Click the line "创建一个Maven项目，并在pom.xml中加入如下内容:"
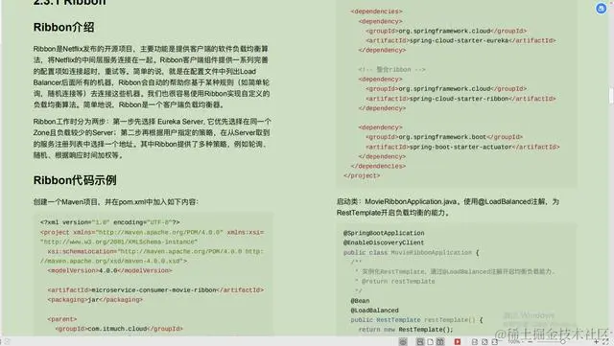This screenshot has width=614, height=346. pyautogui.click(x=116, y=201)
